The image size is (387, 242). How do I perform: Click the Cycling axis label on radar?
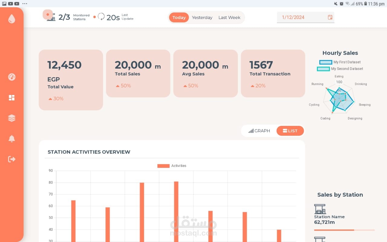coord(314,105)
